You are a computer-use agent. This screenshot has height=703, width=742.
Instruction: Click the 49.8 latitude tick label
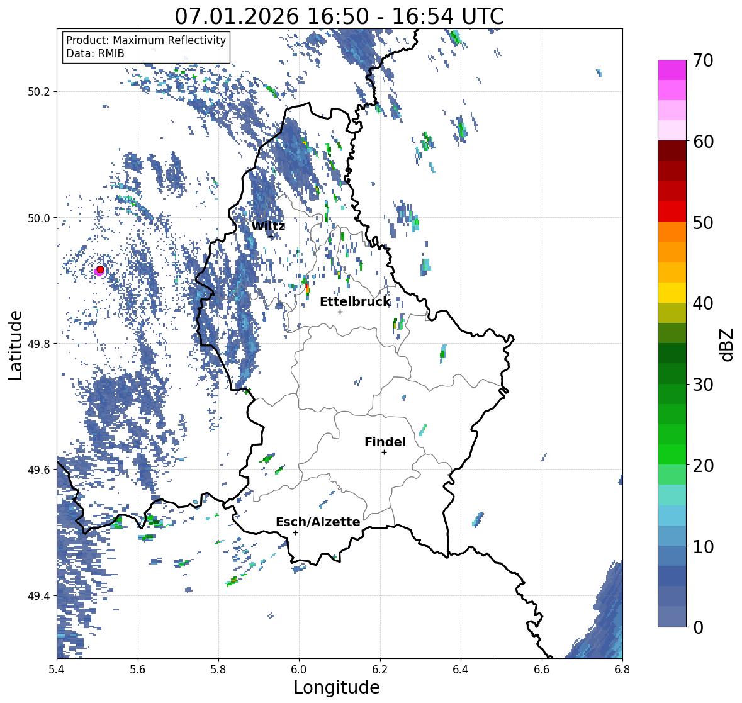pyautogui.click(x=39, y=344)
